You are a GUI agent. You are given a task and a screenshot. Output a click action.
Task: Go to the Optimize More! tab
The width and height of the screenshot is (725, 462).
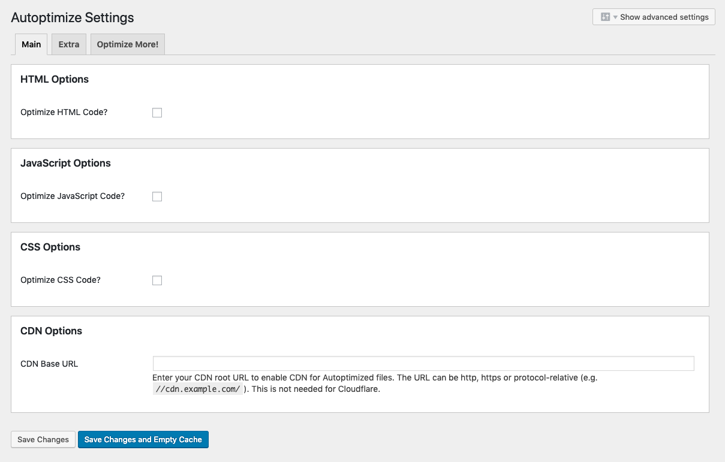click(127, 44)
